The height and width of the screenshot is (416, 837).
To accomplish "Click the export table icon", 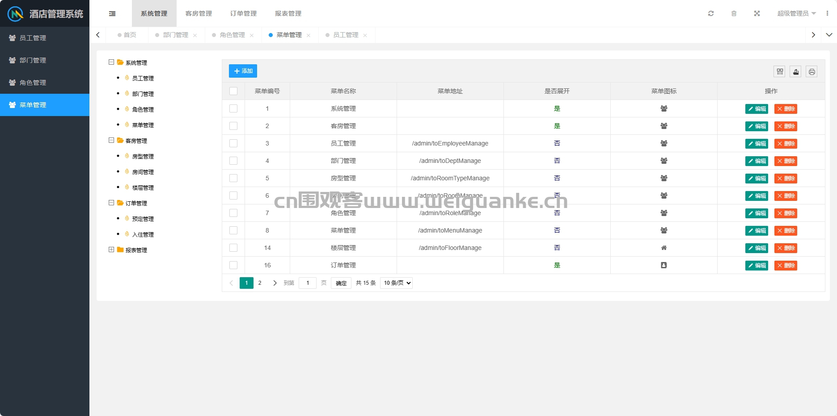I will coord(796,71).
